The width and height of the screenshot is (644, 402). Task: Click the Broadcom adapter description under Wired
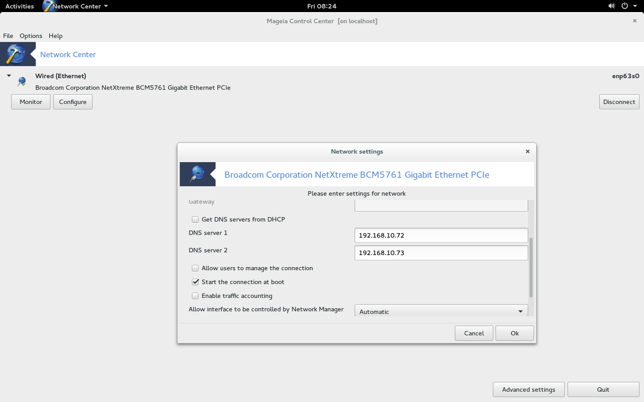click(x=133, y=88)
